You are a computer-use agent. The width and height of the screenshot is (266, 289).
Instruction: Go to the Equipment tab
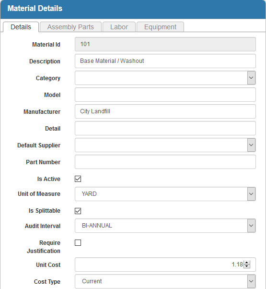click(160, 27)
